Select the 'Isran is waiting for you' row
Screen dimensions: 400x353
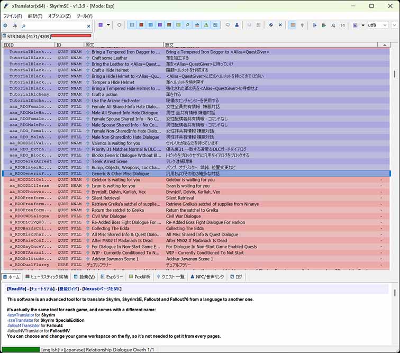pyautogui.click(x=113, y=186)
